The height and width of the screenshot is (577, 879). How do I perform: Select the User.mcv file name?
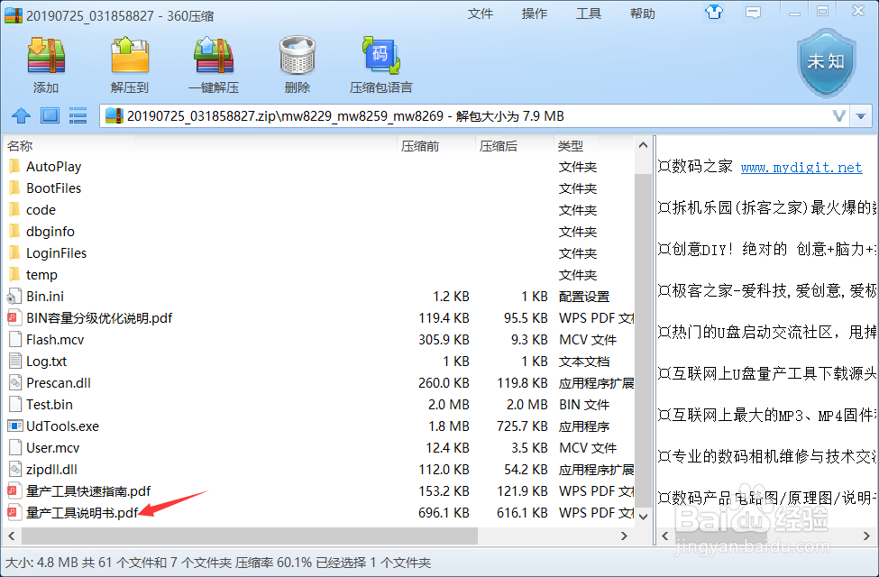pos(52,448)
